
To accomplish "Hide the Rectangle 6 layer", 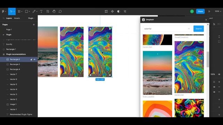I will point(34,59).
